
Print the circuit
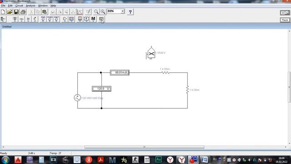[23, 12]
